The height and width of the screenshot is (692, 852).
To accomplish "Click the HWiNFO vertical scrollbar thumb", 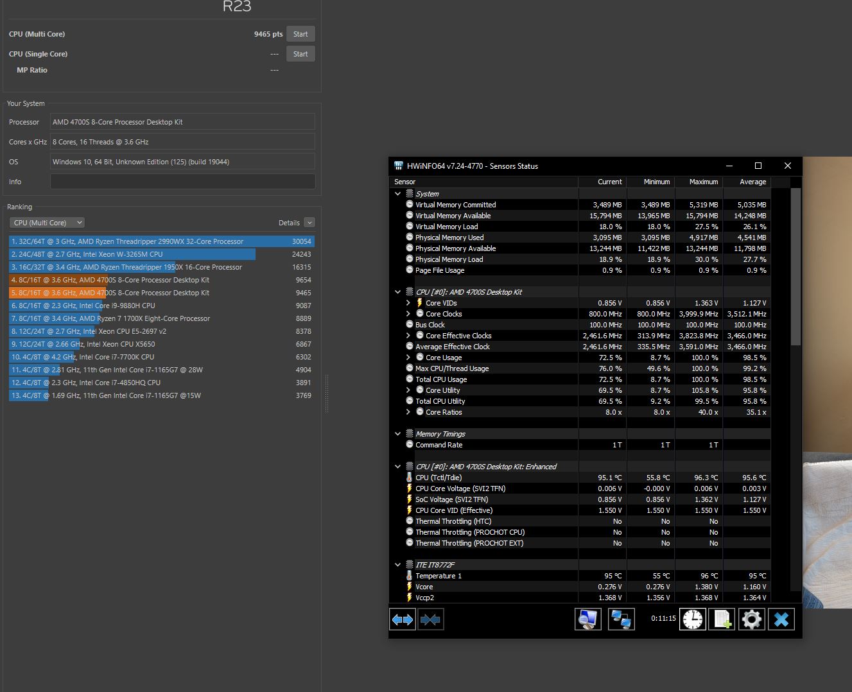I will point(796,266).
